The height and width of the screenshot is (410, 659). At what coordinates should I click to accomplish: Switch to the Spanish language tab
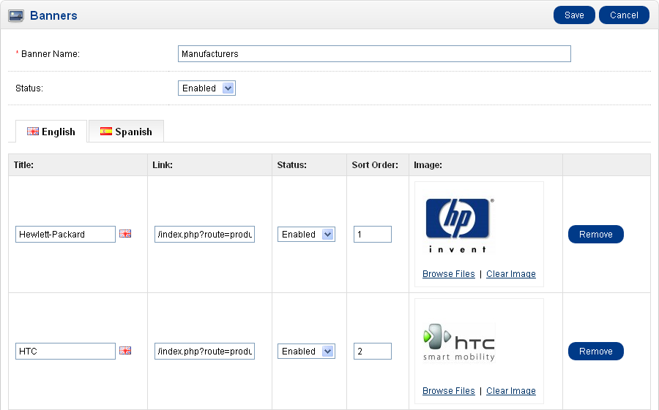pyautogui.click(x=126, y=132)
